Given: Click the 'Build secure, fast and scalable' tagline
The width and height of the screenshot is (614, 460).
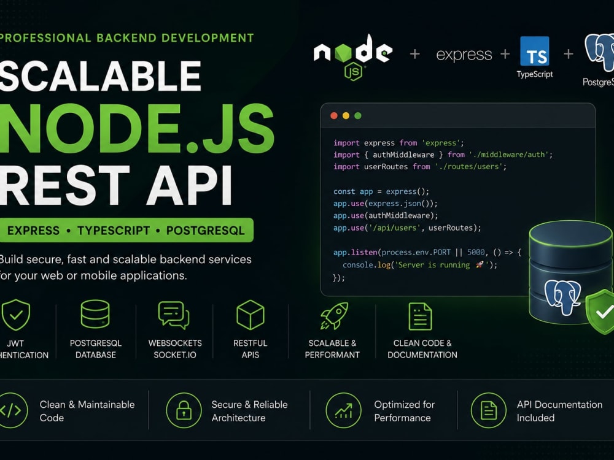Looking at the screenshot, I should point(125,259).
